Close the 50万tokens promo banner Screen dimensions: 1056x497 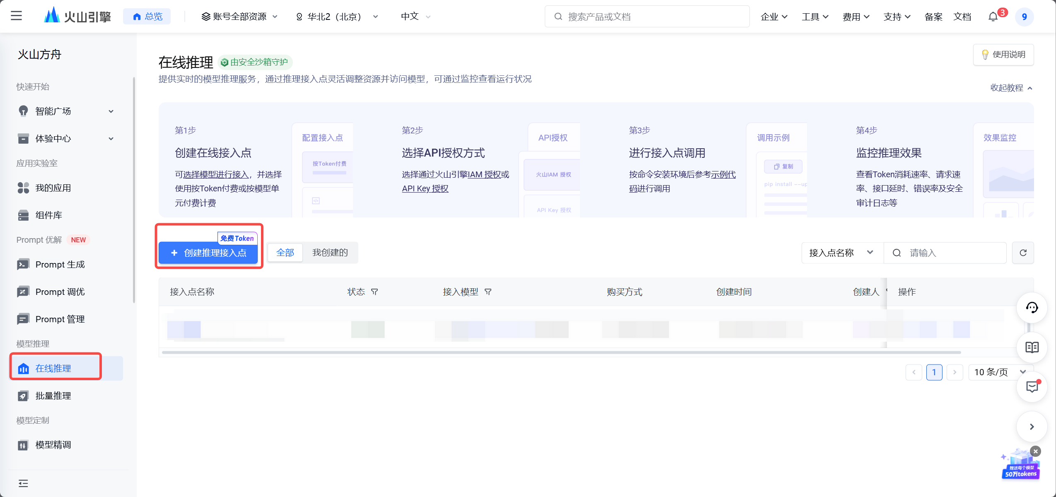click(x=1035, y=451)
